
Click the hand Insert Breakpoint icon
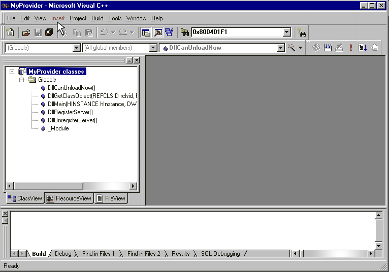pyautogui.click(x=374, y=47)
